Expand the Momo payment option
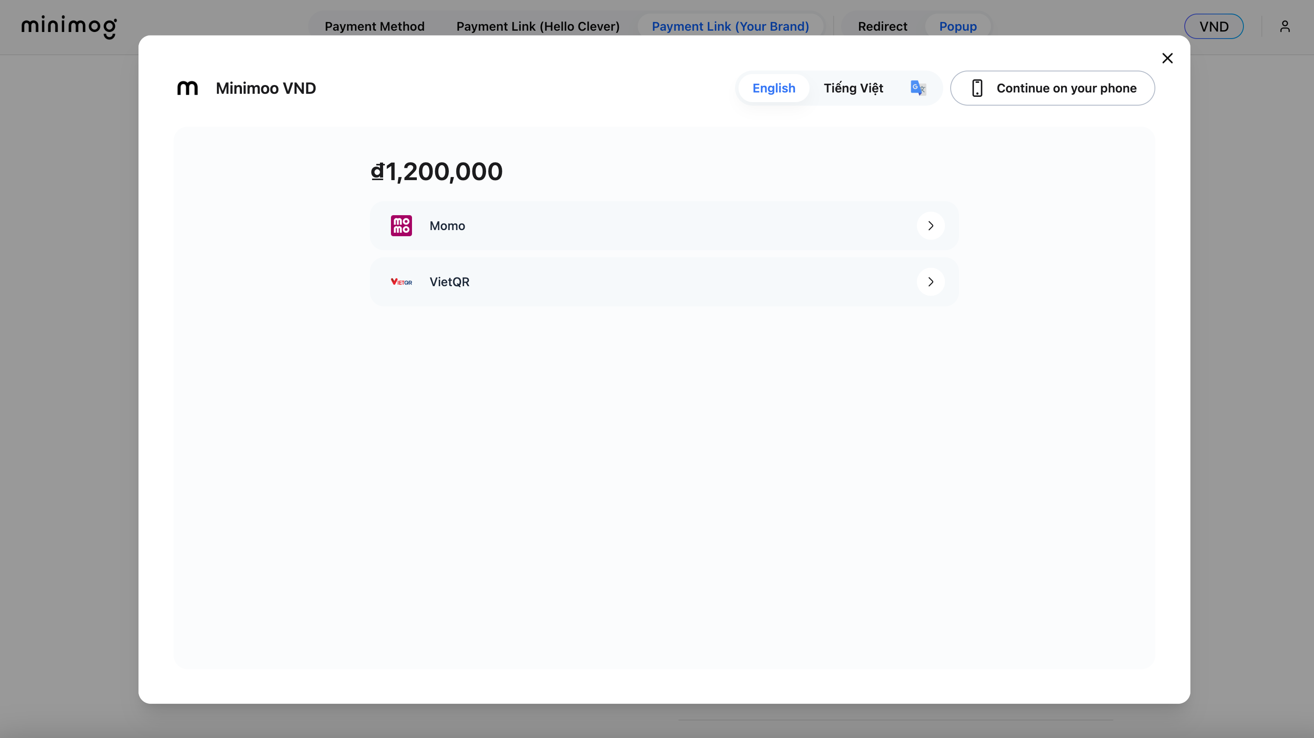Image resolution: width=1314 pixels, height=738 pixels. 930,225
